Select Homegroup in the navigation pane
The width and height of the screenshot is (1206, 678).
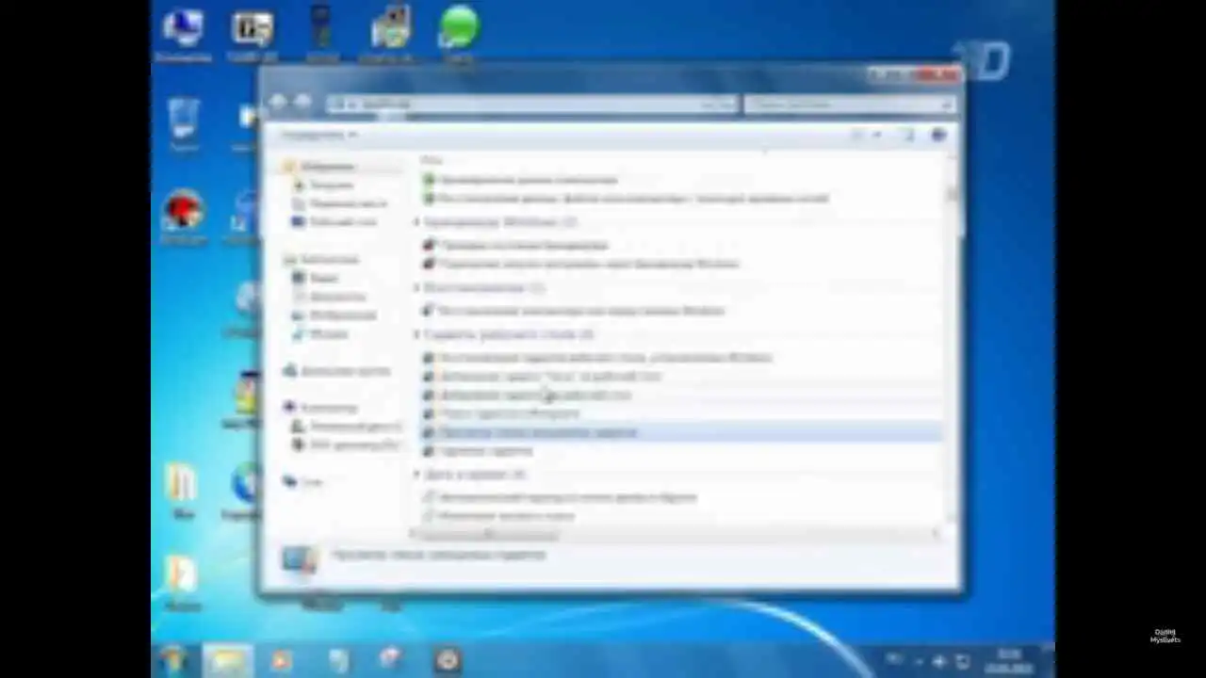[336, 371]
